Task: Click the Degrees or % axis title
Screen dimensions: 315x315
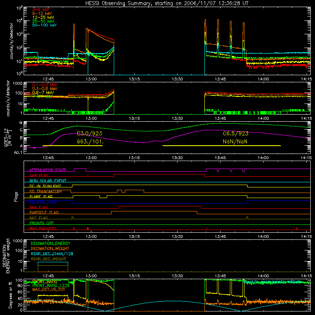Action: 10,295
